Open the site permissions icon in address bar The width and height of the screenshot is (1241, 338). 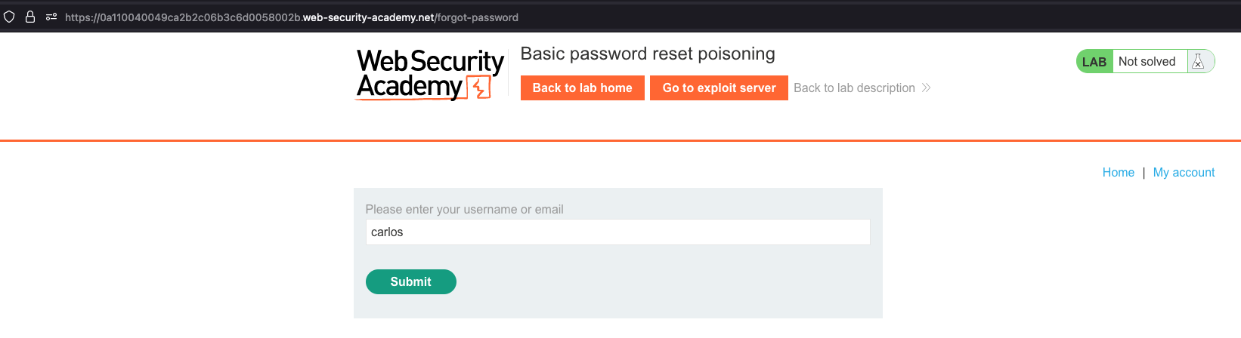pyautogui.click(x=51, y=17)
